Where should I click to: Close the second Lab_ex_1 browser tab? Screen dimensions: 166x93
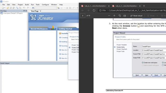[140, 6]
